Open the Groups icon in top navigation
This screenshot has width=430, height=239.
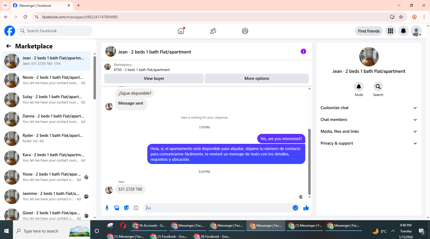click(245, 31)
